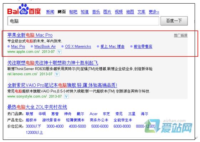Image resolution: width=200 pixels, height=142 pixels.
Task: Focus the search box containing 电脑
Action: pos(83,21)
